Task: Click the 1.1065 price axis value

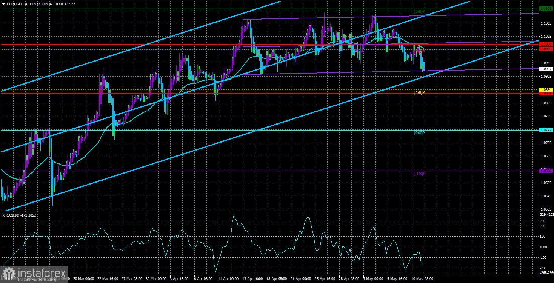Action: [x=546, y=23]
